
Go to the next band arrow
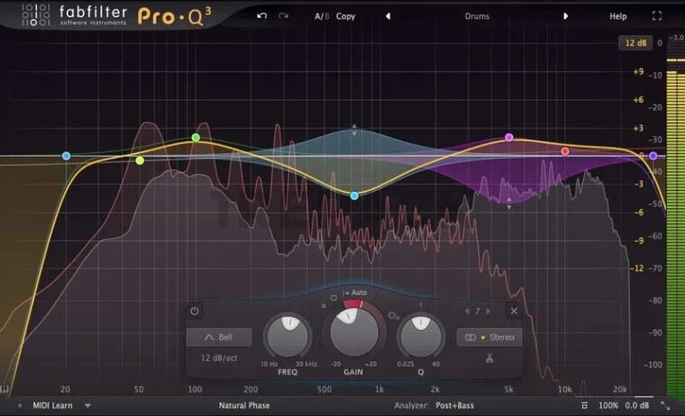pyautogui.click(x=489, y=312)
